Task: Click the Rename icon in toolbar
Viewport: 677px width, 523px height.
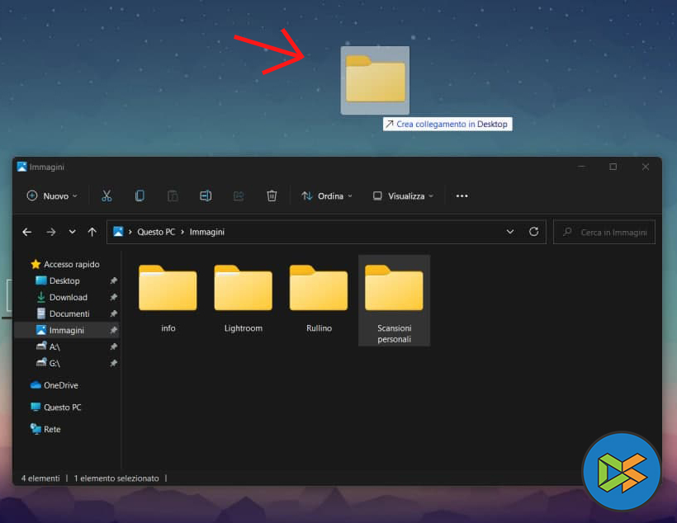Action: click(x=206, y=196)
